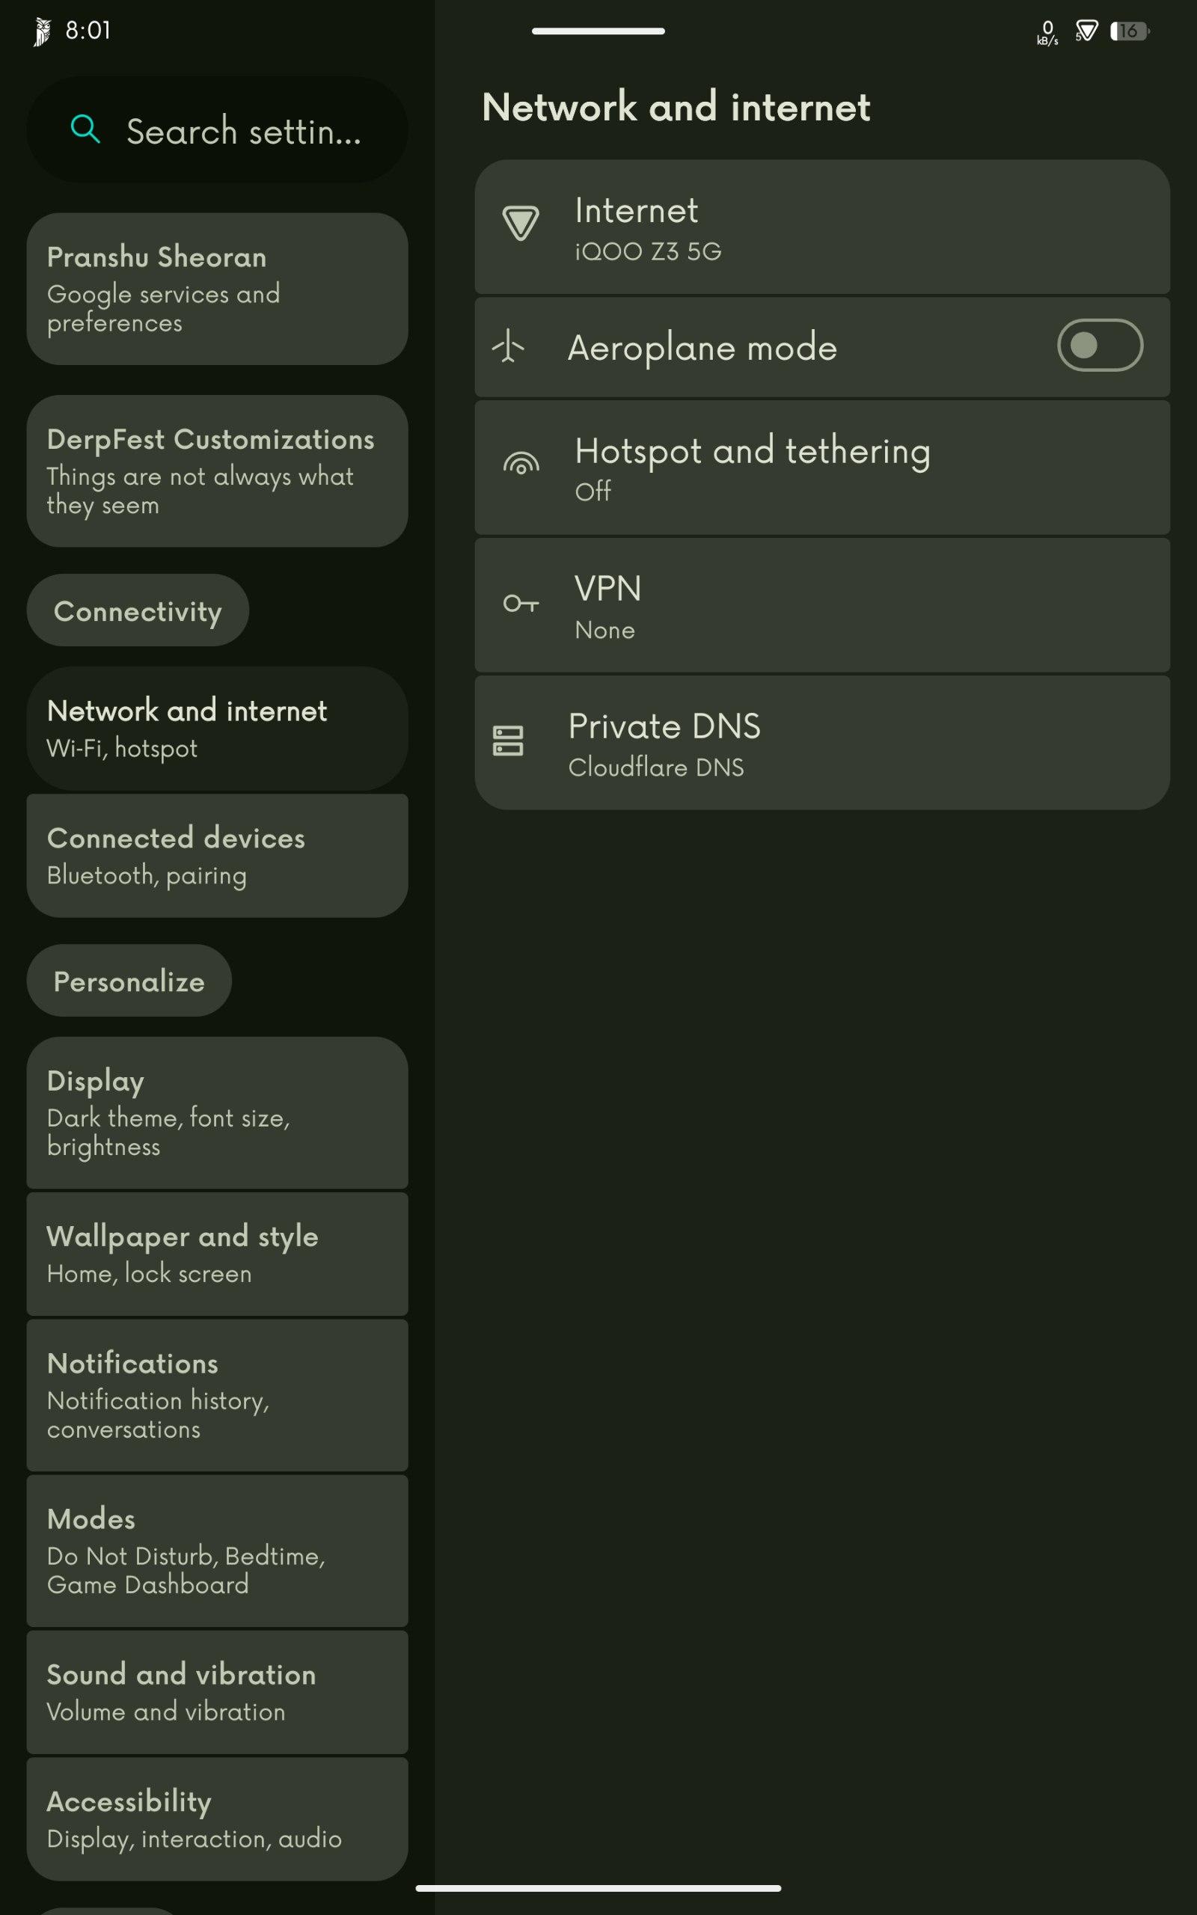Image resolution: width=1197 pixels, height=1915 pixels.
Task: Tap the hotspot signal icon
Action: pos(521,463)
